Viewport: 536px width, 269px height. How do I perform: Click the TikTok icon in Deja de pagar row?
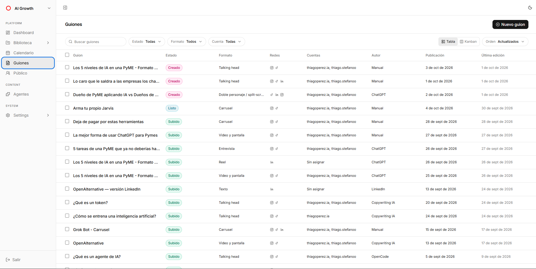click(x=277, y=122)
